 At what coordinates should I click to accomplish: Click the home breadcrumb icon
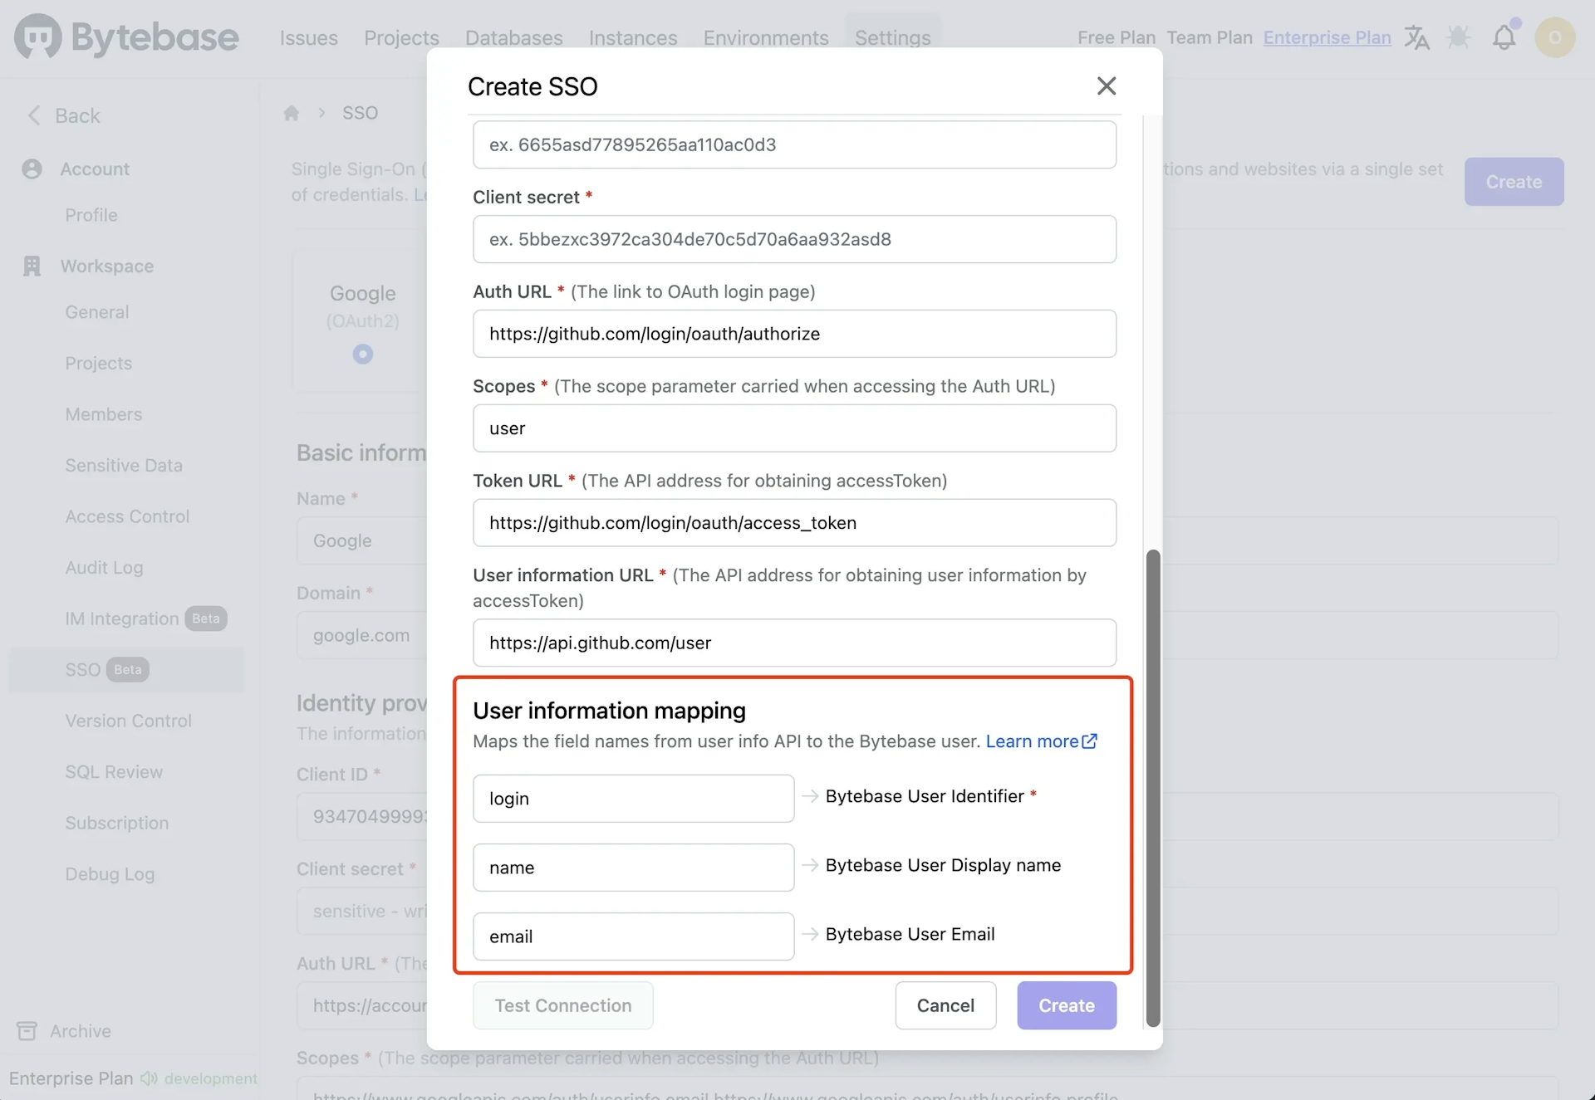[291, 113]
